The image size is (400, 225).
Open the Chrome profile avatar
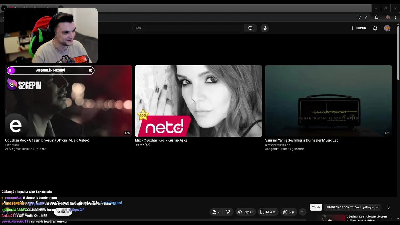pos(388,17)
